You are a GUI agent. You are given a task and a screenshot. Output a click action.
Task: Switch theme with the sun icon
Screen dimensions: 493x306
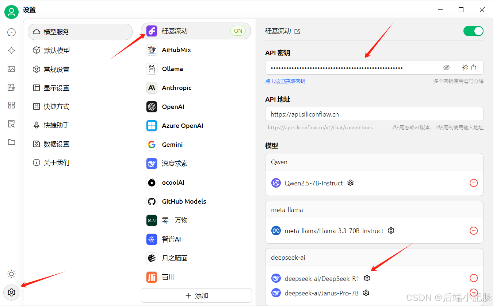pyautogui.click(x=11, y=274)
